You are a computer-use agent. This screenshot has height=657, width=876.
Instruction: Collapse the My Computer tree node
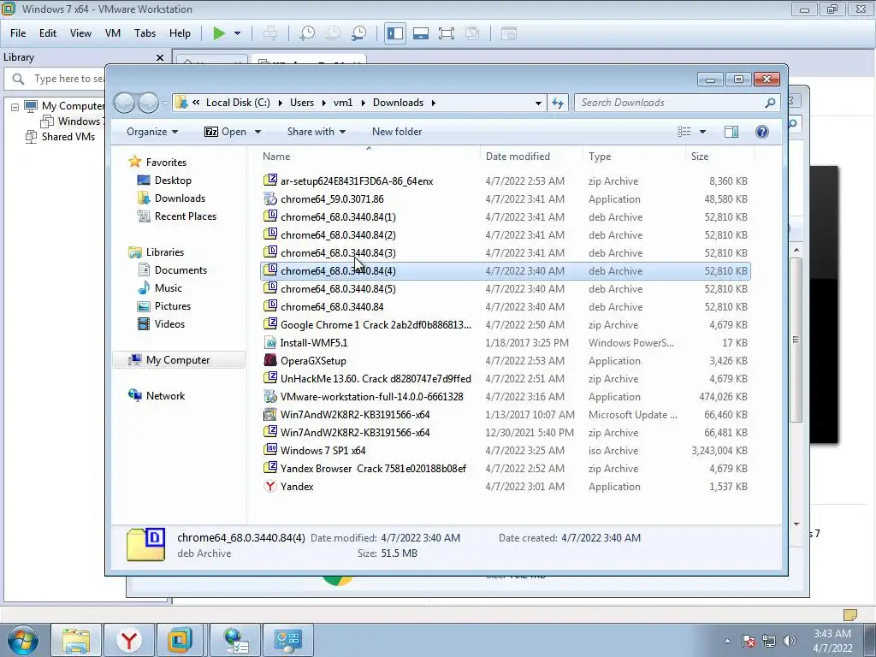15,106
